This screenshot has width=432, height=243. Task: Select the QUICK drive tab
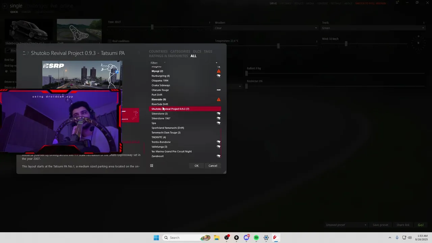[14, 12]
